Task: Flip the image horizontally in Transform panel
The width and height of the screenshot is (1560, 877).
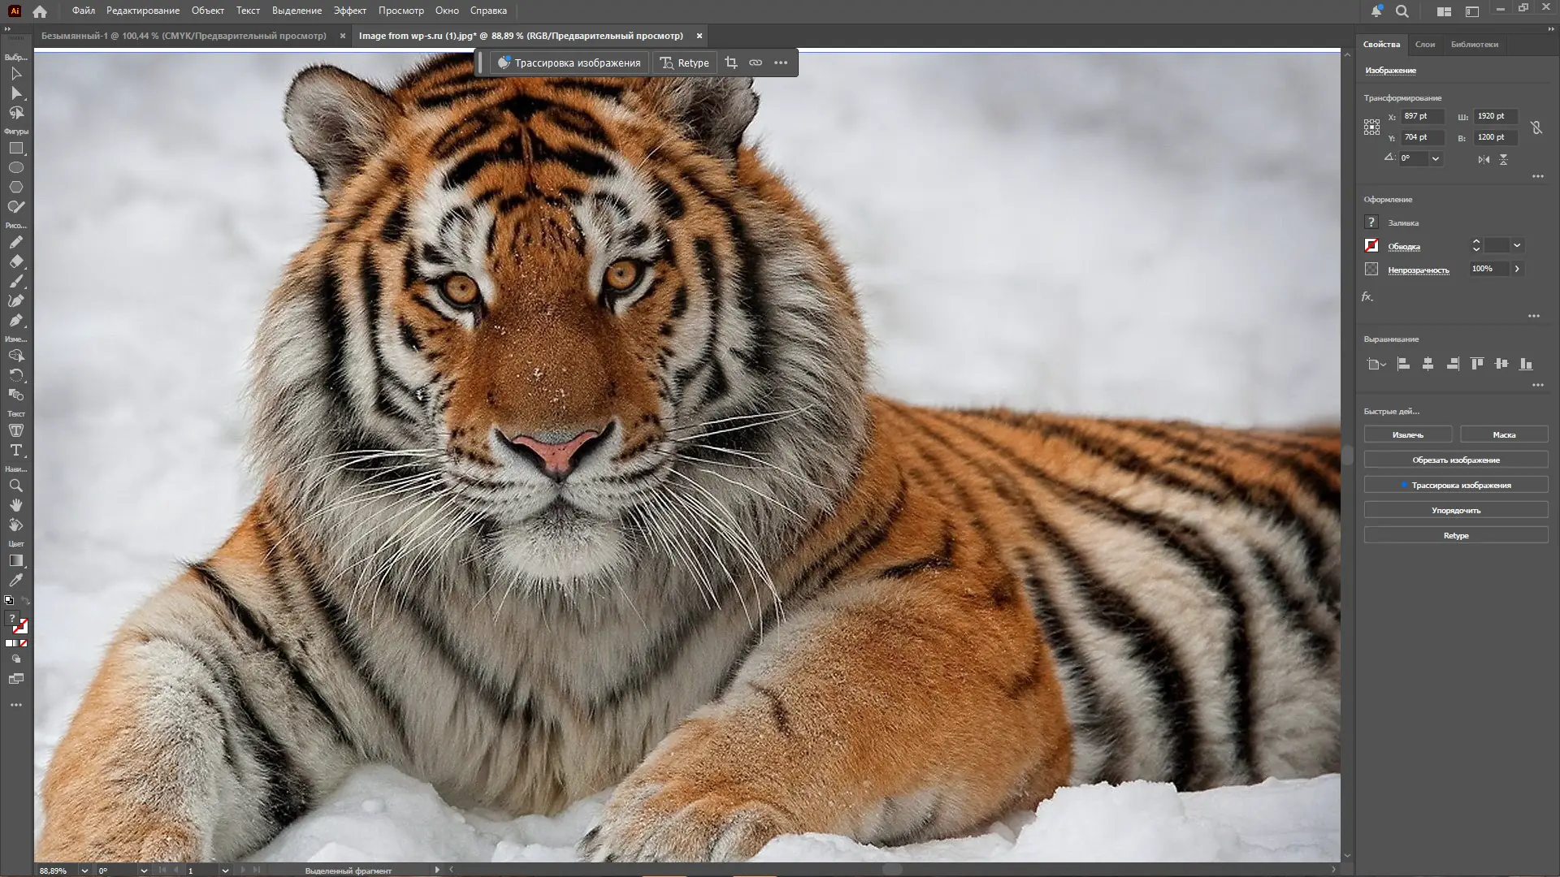Action: tap(1484, 159)
